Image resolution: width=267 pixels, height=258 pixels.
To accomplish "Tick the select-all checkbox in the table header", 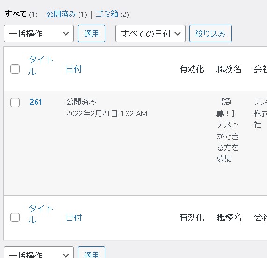I will pyautogui.click(x=15, y=69).
